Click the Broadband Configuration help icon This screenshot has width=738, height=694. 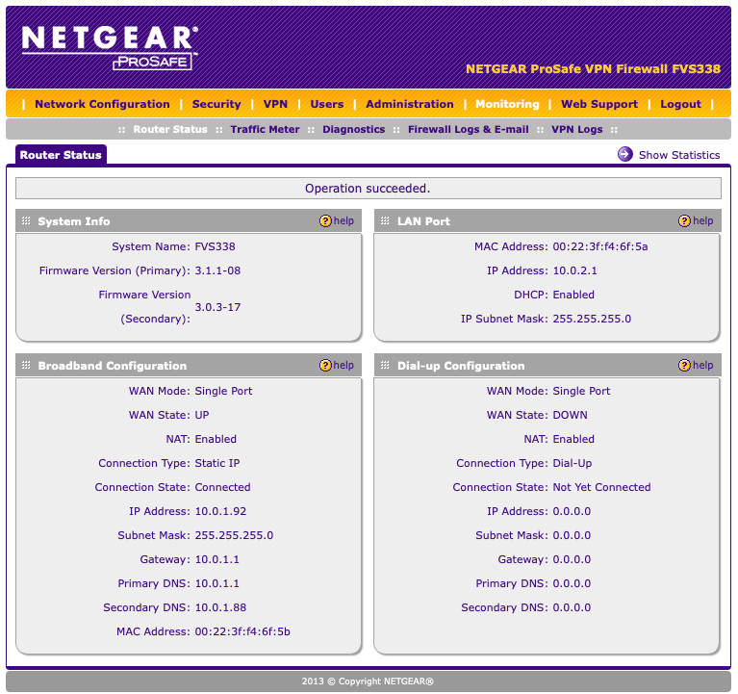325,366
